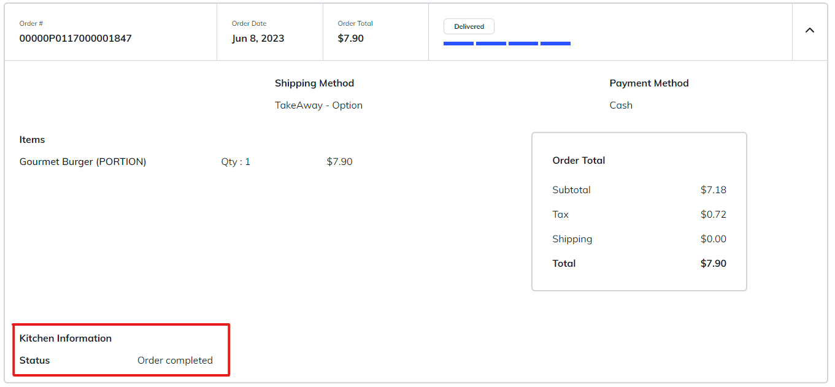
Task: Click the Delivered status badge
Action: click(x=469, y=26)
